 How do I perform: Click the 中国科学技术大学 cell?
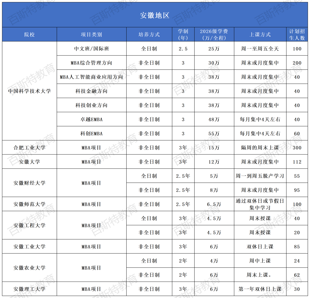pos(30,91)
